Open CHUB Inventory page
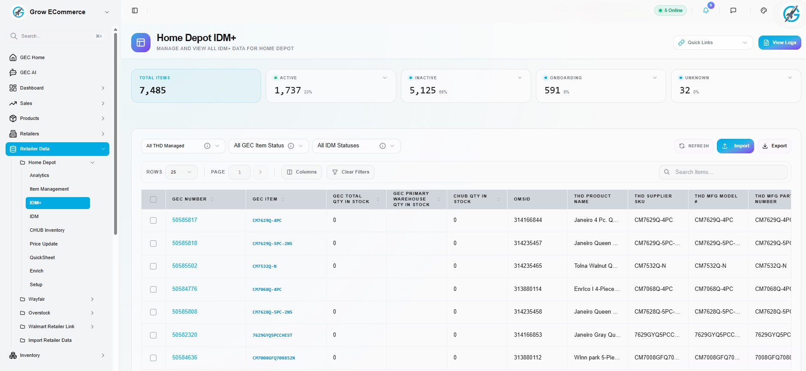This screenshot has height=371, width=806. (47, 230)
